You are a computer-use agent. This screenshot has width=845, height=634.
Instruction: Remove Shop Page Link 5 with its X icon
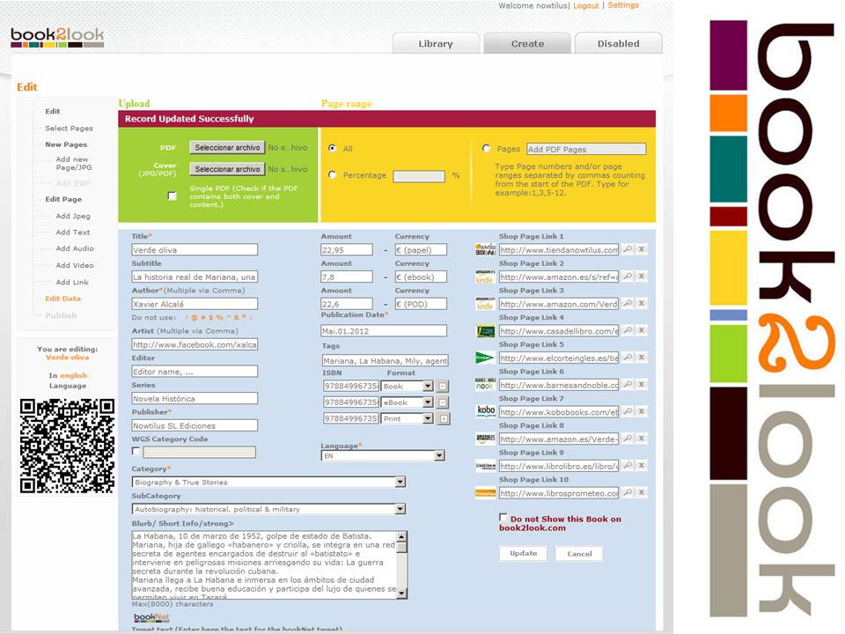(x=642, y=358)
